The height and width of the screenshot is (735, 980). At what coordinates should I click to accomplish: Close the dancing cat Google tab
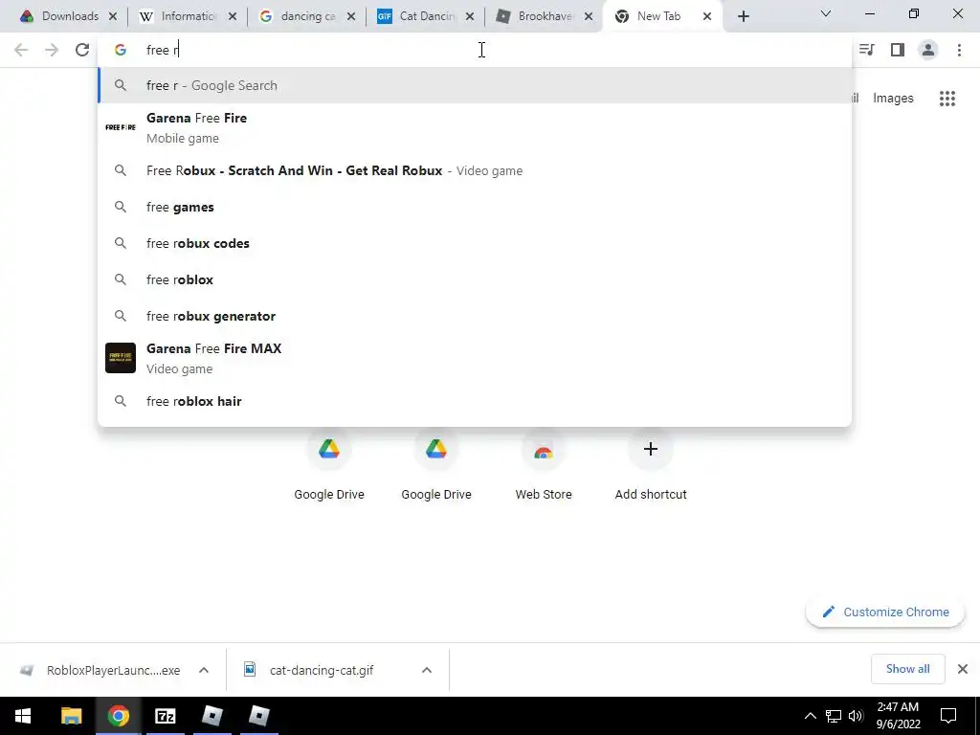[x=351, y=16]
